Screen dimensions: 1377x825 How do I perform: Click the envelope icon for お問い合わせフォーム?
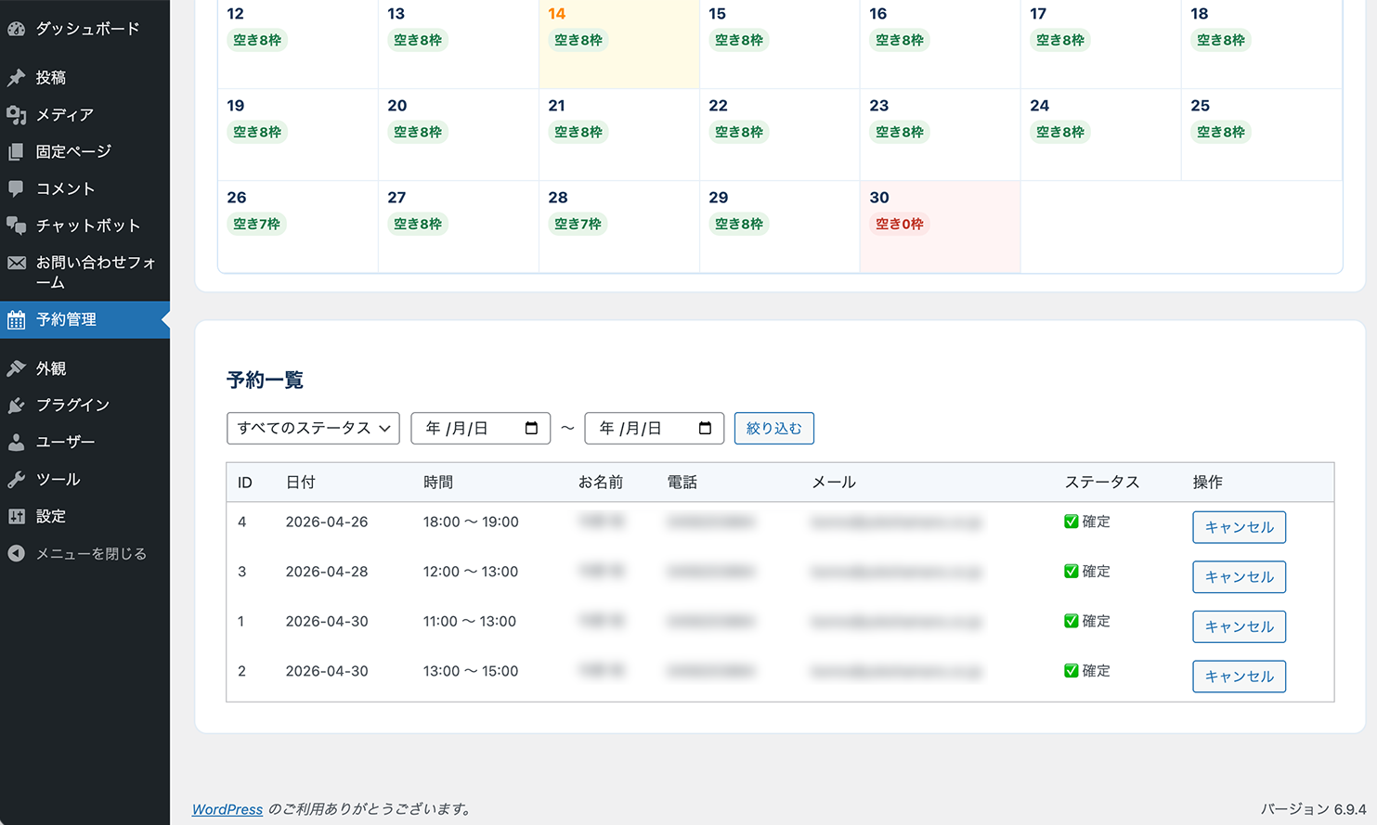[16, 263]
